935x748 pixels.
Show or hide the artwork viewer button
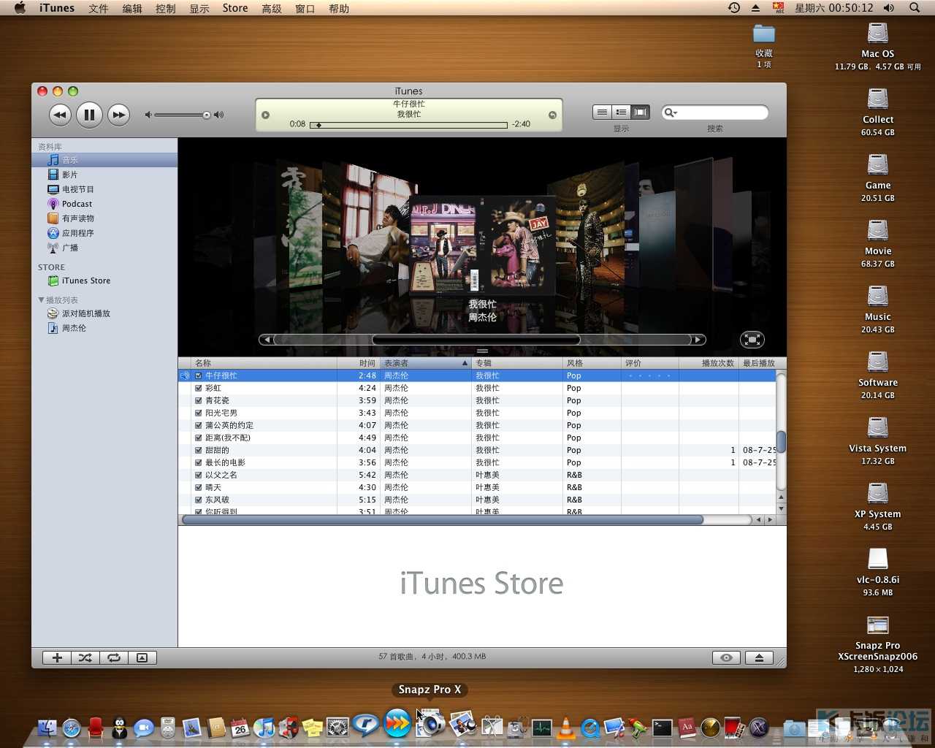(x=142, y=657)
